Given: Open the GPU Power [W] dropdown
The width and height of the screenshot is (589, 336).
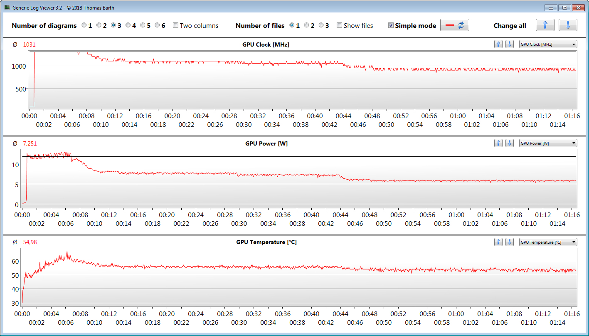Looking at the screenshot, I should [548, 143].
